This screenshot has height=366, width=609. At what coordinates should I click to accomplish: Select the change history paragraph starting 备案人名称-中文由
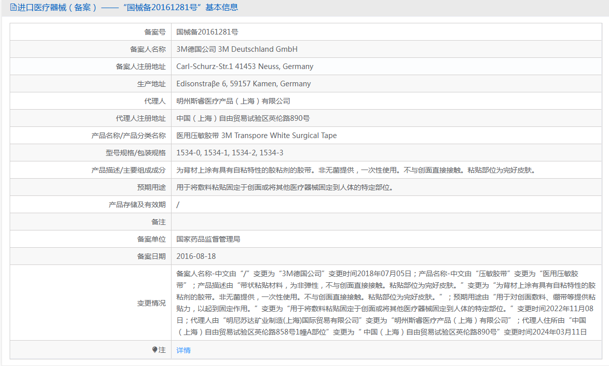point(386,303)
